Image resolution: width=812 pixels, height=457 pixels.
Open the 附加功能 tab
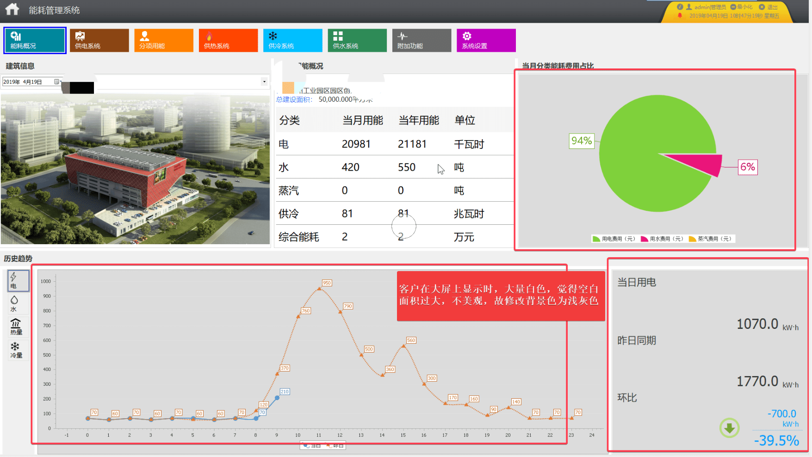point(421,40)
